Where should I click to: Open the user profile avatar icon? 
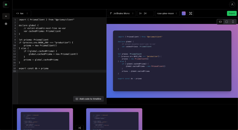pos(232,4)
